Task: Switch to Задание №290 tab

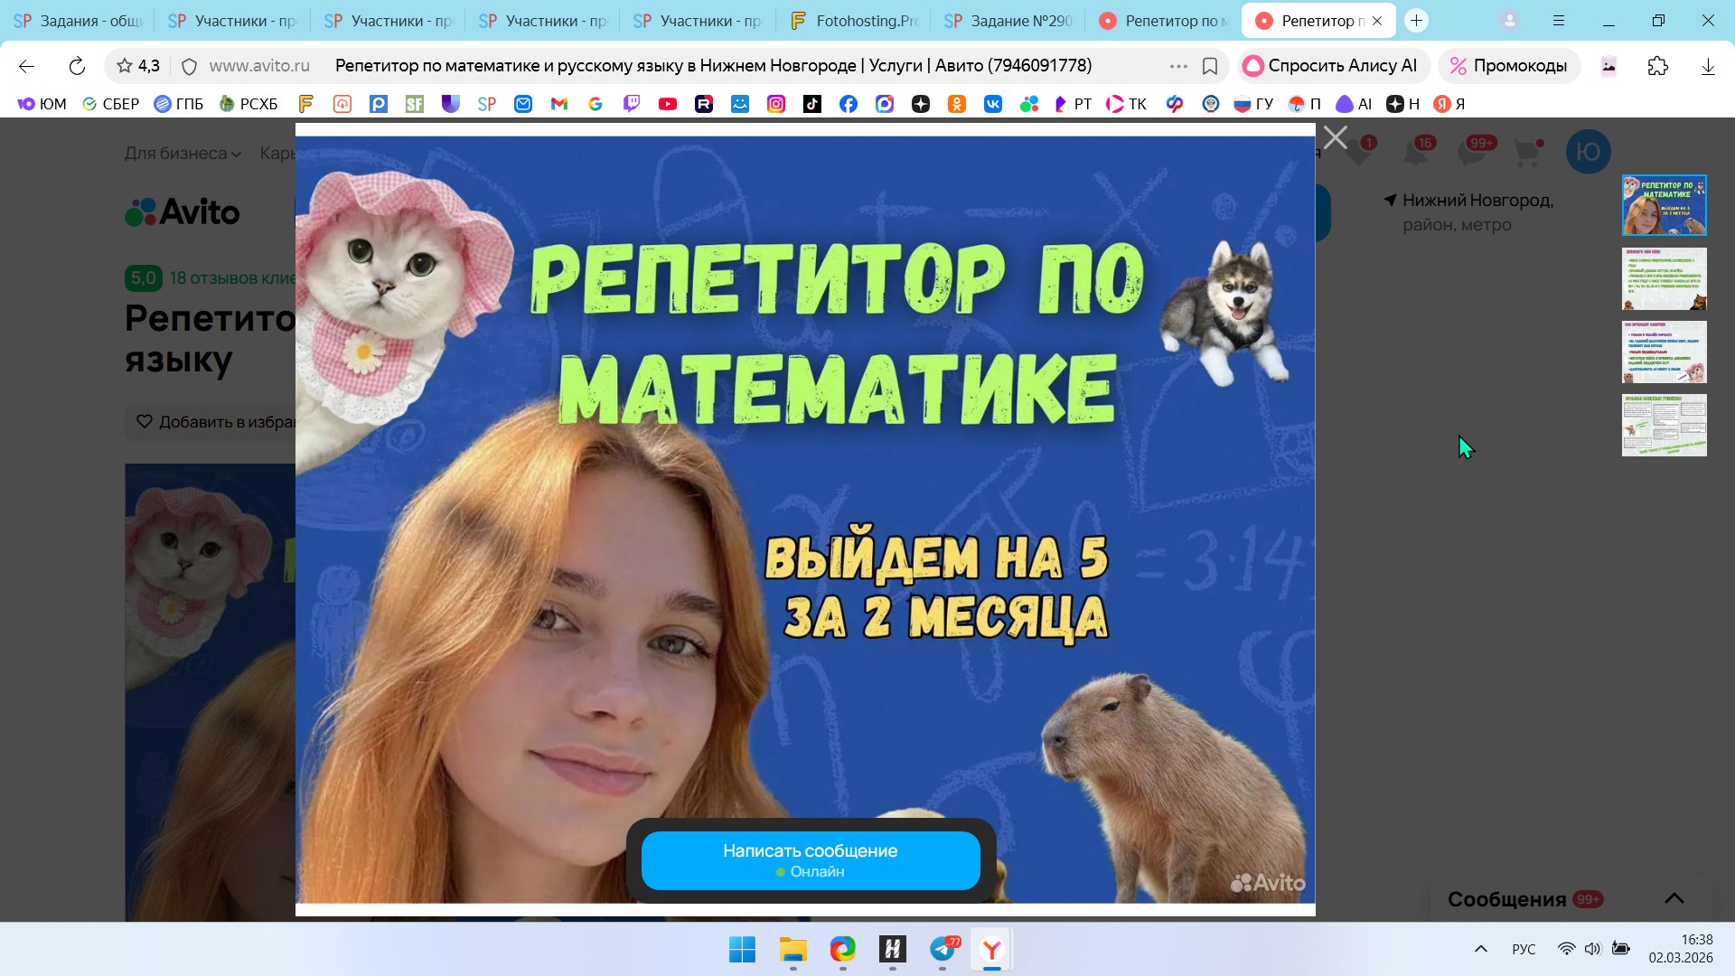Action: point(1009,21)
